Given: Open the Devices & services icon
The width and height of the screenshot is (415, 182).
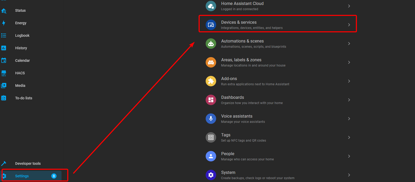Looking at the screenshot, I should [x=211, y=25].
